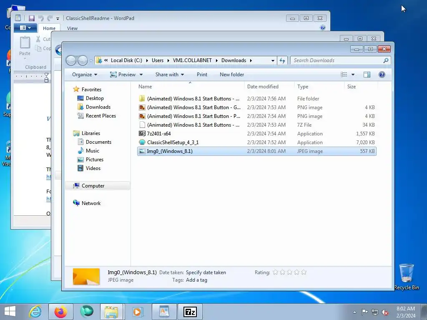Open Explorer help question mark icon
427x320 pixels.
(382, 75)
